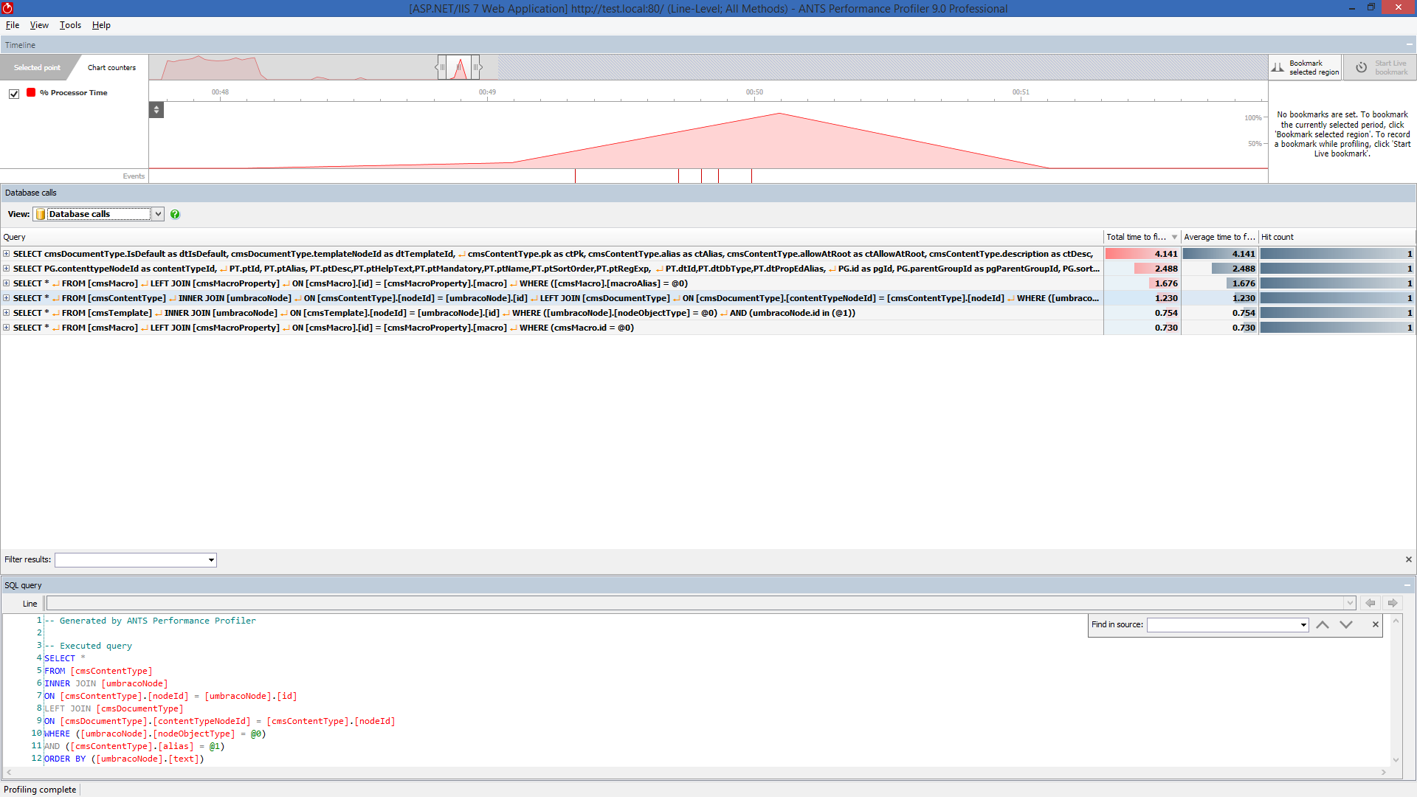Click the navigate forward arrow in SQL query
The image size is (1417, 797).
(x=1393, y=603)
